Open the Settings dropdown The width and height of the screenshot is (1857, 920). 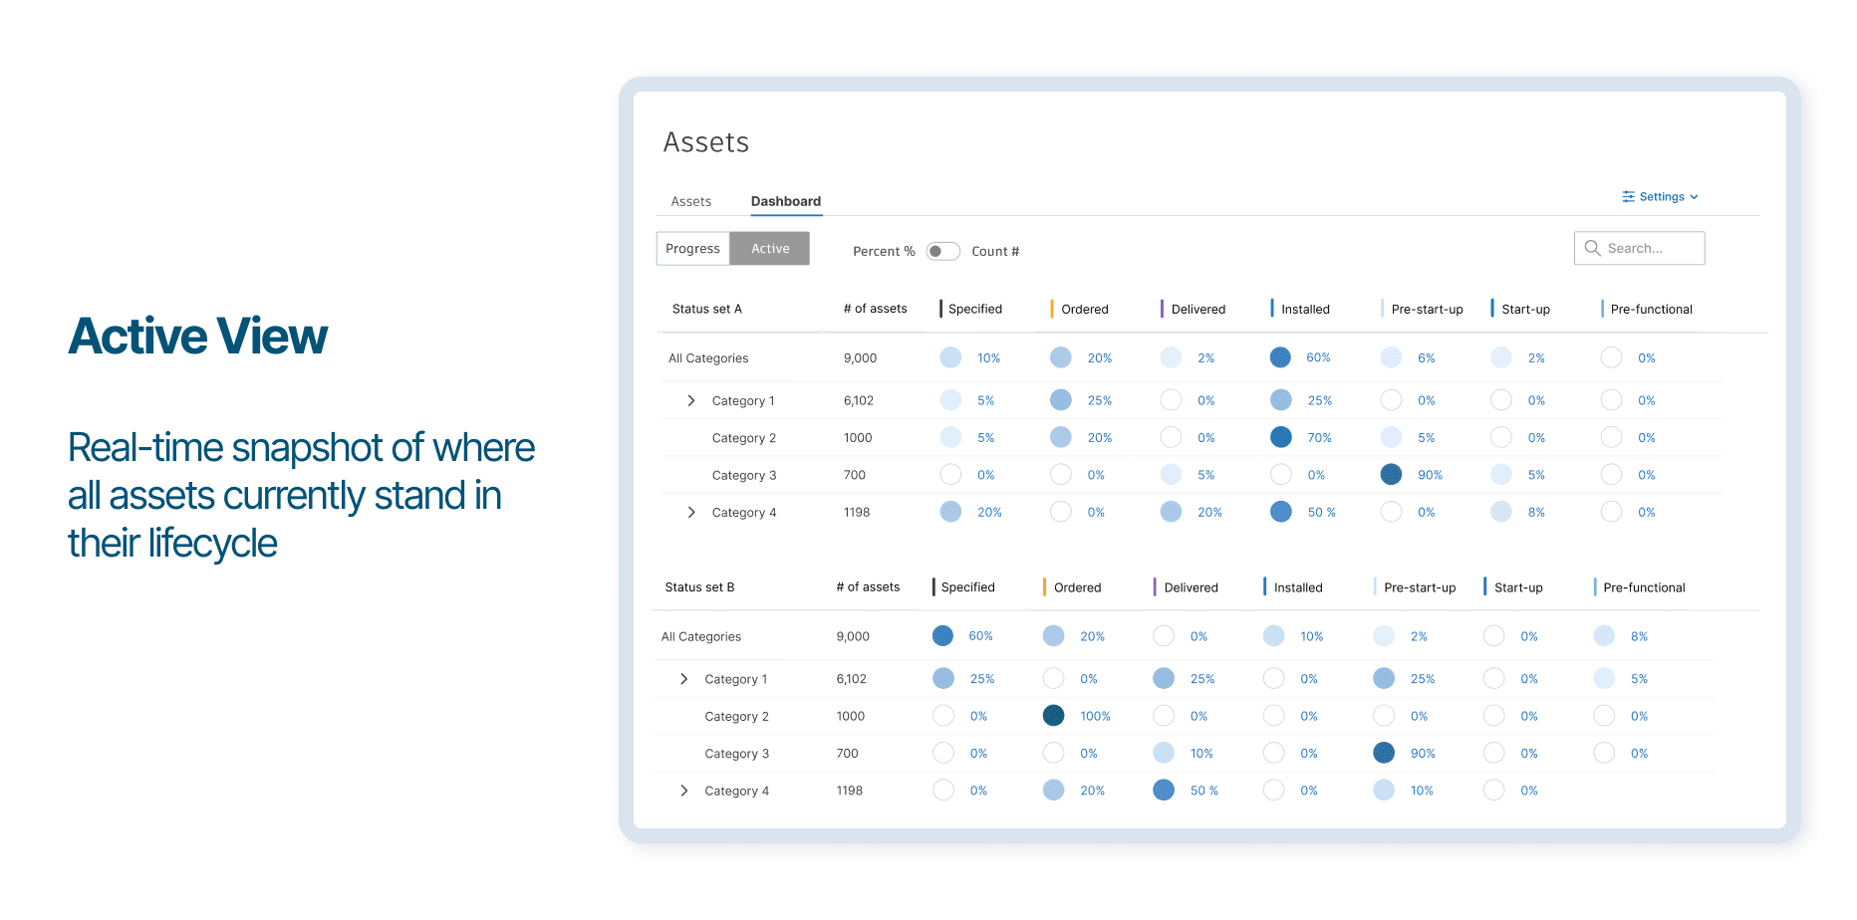pyautogui.click(x=1660, y=197)
